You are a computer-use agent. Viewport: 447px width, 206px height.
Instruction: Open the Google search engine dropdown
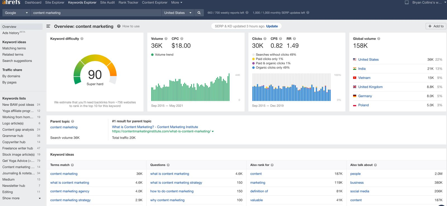click(x=16, y=13)
